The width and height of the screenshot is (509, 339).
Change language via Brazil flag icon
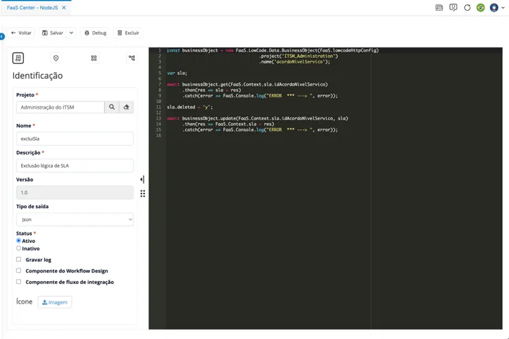pyautogui.click(x=480, y=7)
